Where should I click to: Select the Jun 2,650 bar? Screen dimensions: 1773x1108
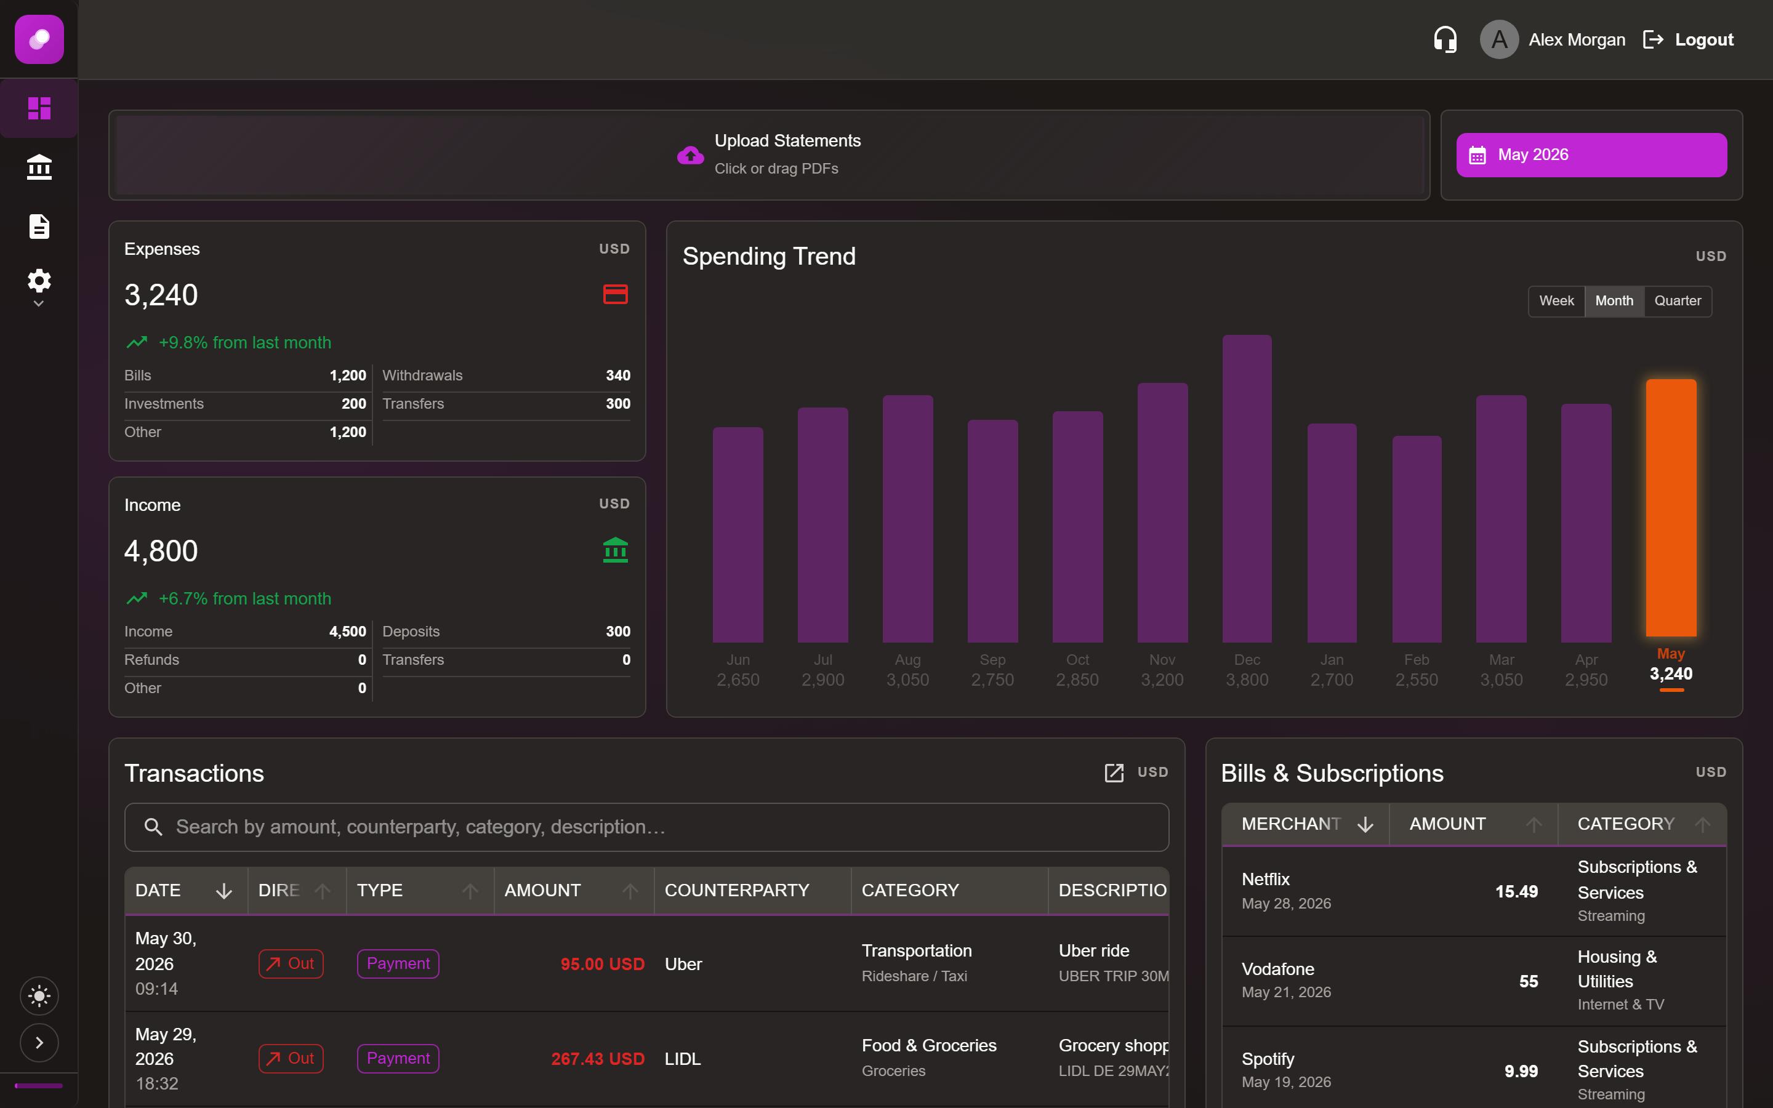[738, 535]
